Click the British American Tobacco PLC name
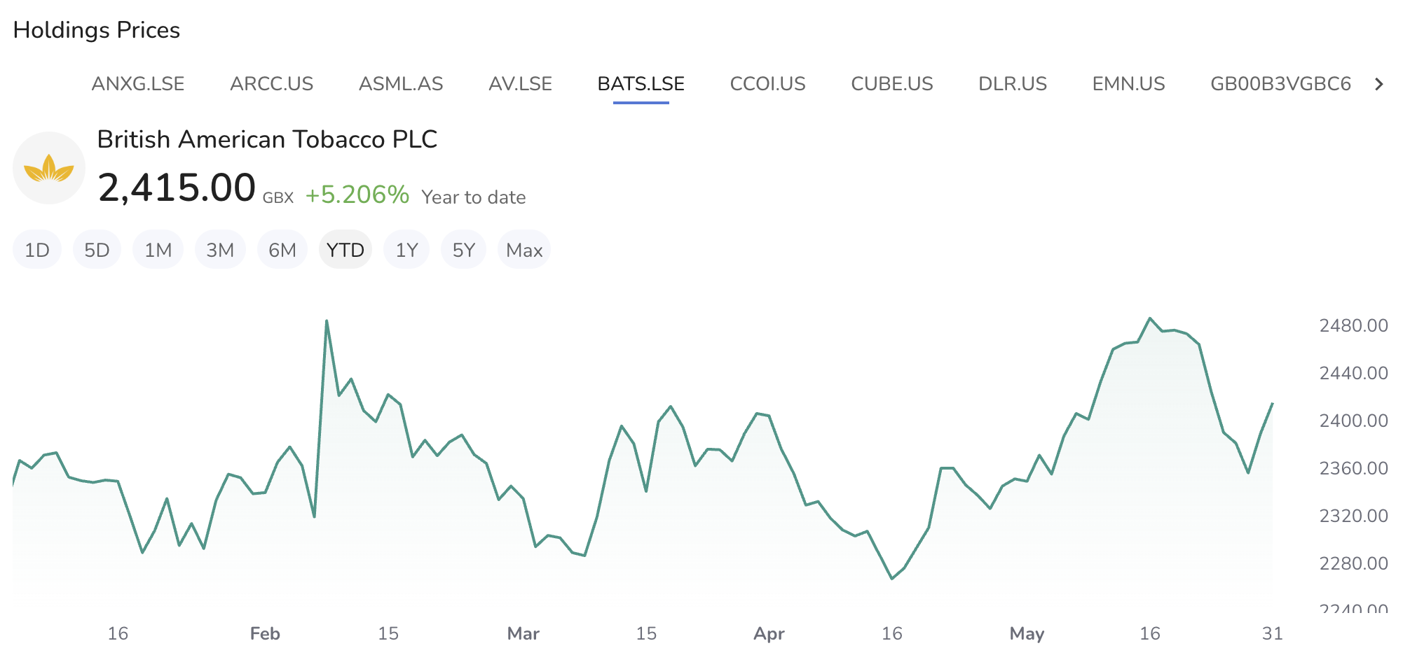Viewport: 1410px width, 655px height. tap(267, 139)
